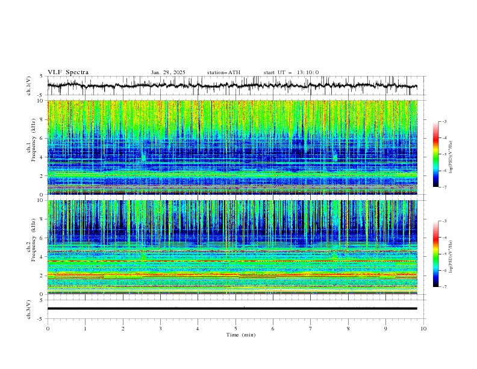Image resolution: width=477 pixels, height=369 pixels.
Task: Click the "-3" tick on ch.1 colorbar
Action: (x=444, y=121)
